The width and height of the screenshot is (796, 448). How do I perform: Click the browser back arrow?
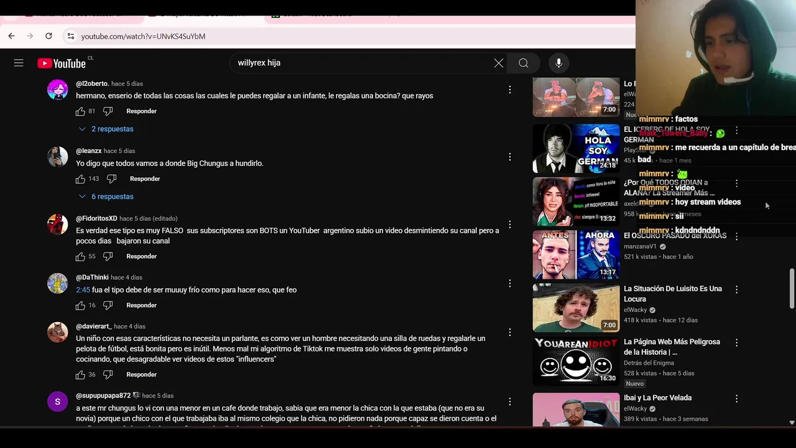point(11,36)
